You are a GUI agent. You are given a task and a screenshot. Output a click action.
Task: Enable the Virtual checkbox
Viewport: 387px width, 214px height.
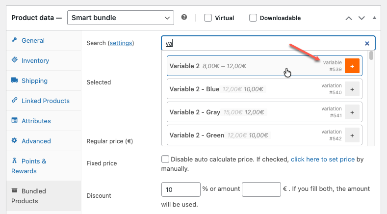[x=208, y=18]
